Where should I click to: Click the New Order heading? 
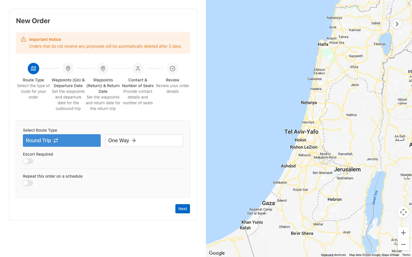(33, 21)
